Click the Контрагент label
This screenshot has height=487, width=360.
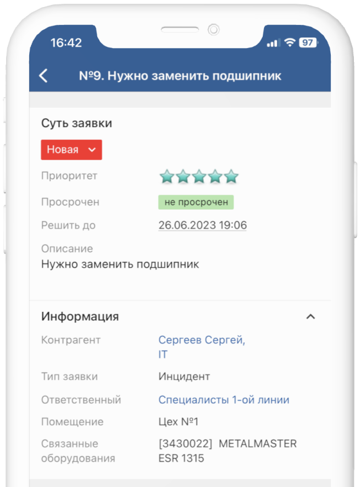point(71,340)
